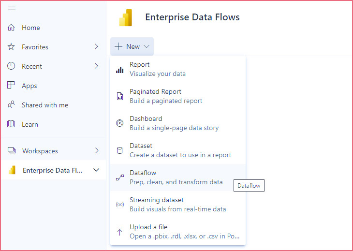Open Learn in the sidebar

pyautogui.click(x=54, y=124)
